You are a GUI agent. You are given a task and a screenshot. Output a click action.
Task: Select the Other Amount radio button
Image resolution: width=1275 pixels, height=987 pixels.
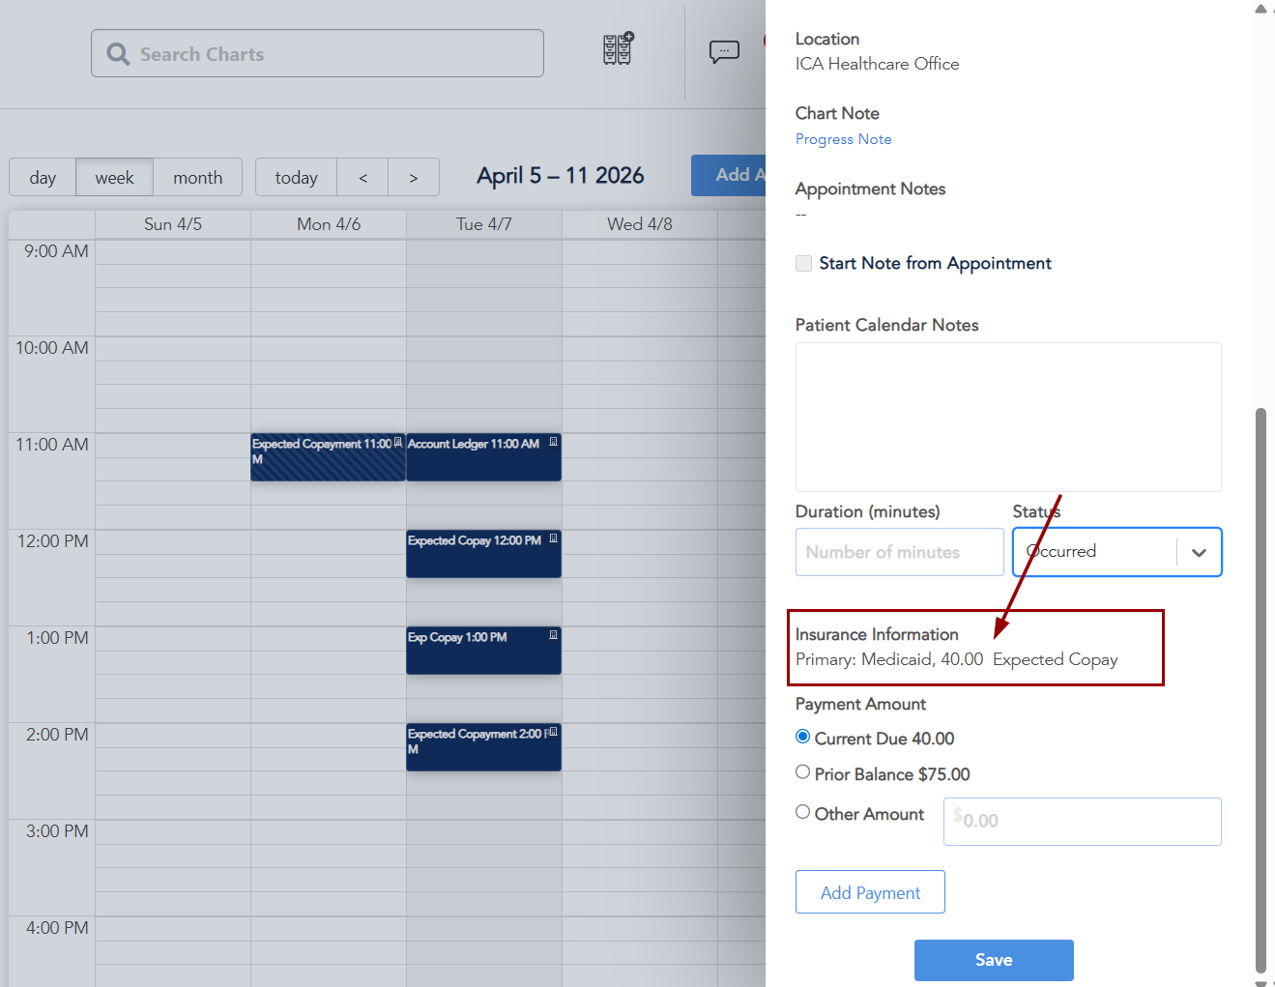802,812
